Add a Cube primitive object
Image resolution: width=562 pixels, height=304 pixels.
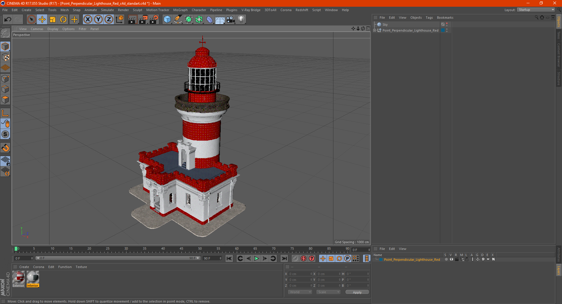tap(167, 20)
